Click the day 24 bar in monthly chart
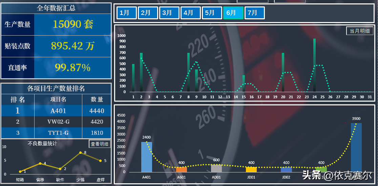Viewport: 378px width, 186px height. [x=315, y=65]
